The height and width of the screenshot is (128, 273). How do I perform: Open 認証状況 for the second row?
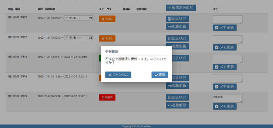pyautogui.click(x=177, y=38)
